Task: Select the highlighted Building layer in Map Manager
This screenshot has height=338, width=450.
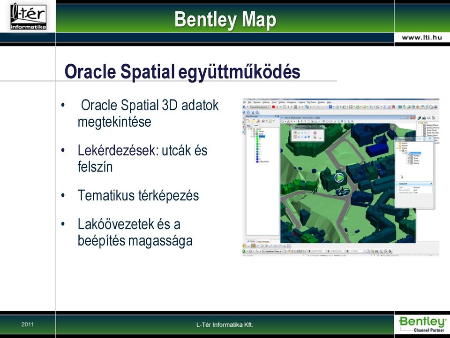Action: (262, 137)
